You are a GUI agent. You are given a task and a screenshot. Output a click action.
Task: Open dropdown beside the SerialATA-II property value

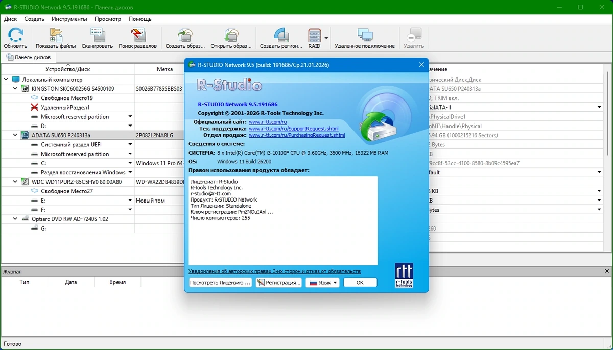click(x=599, y=107)
